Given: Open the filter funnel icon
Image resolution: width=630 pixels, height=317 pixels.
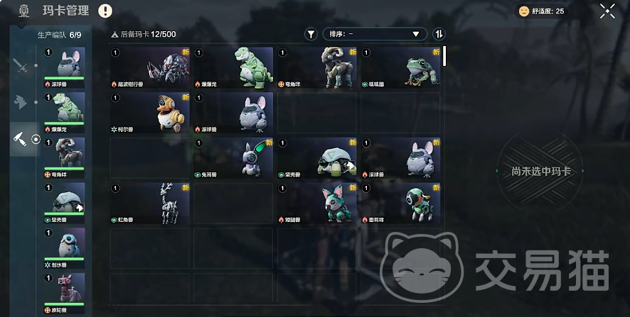Looking at the screenshot, I should pyautogui.click(x=311, y=34).
